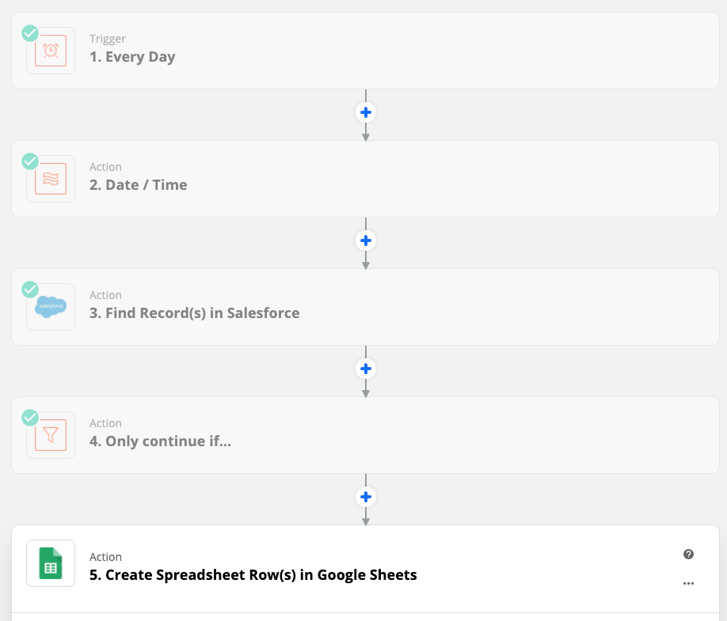Image resolution: width=727 pixels, height=621 pixels.
Task: Insert step below Only continue if filter
Action: pyautogui.click(x=366, y=497)
